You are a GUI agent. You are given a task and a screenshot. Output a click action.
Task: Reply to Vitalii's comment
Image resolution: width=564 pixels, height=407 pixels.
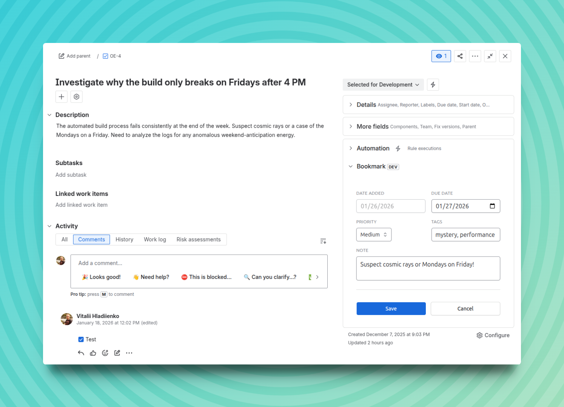[x=81, y=353]
